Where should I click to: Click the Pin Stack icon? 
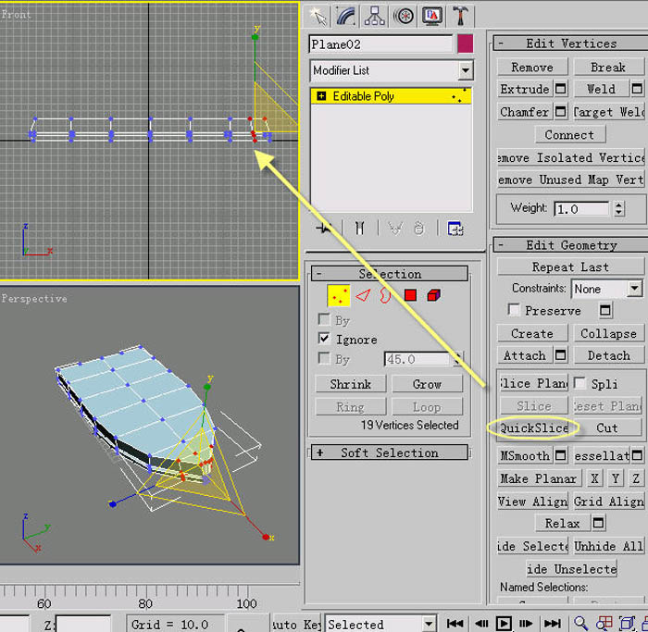pos(324,228)
